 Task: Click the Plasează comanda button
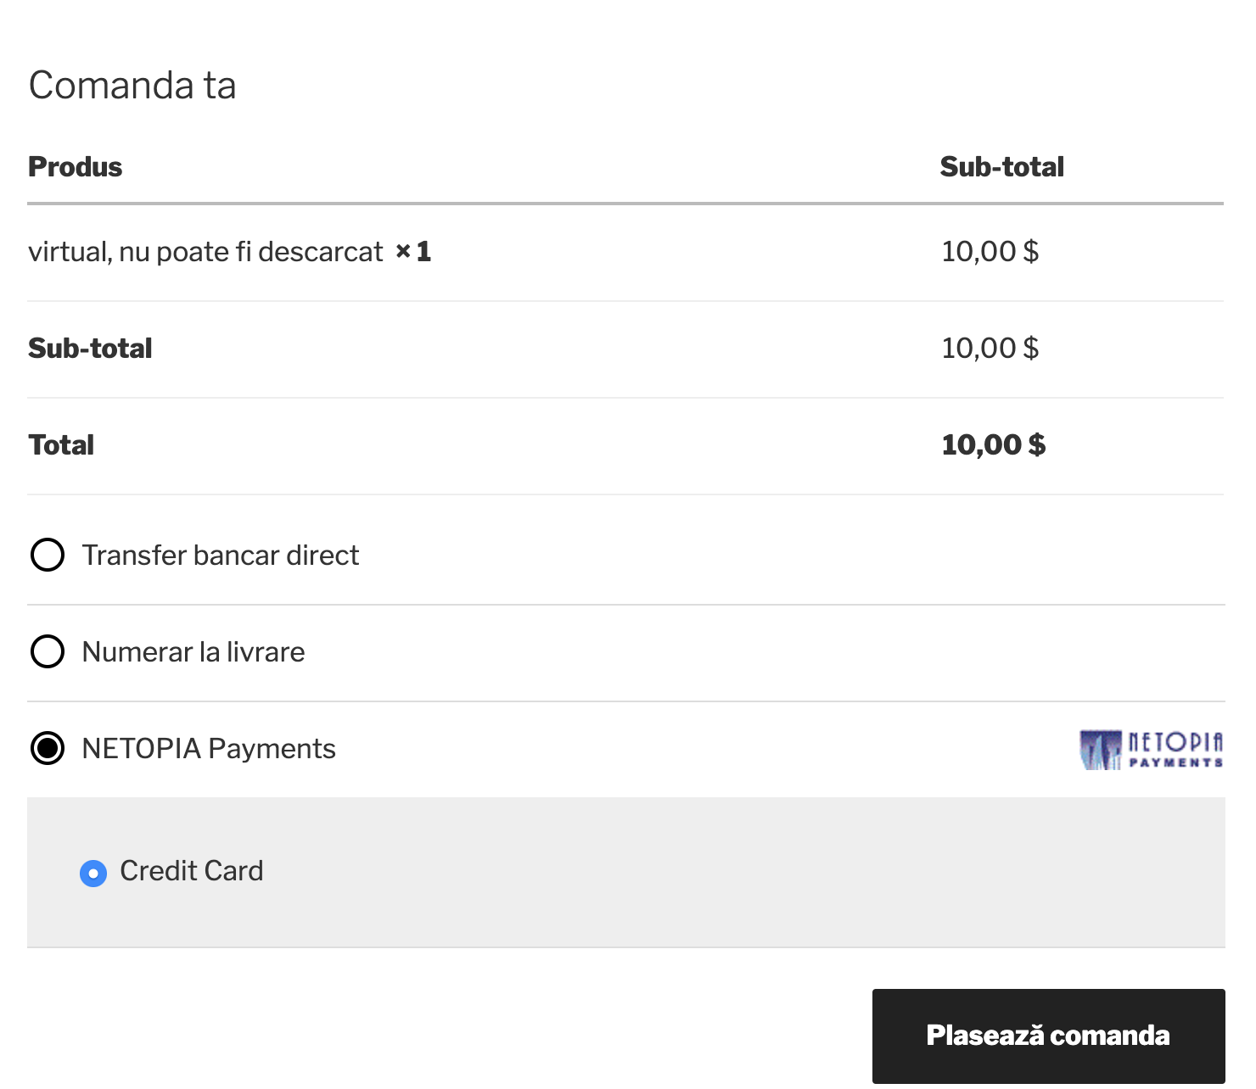[x=1048, y=1036]
